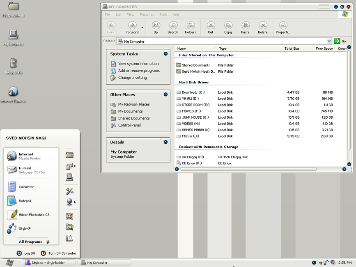This screenshot has height=267, width=356.
Task: Open the Search toolbar button
Action: [x=173, y=27]
